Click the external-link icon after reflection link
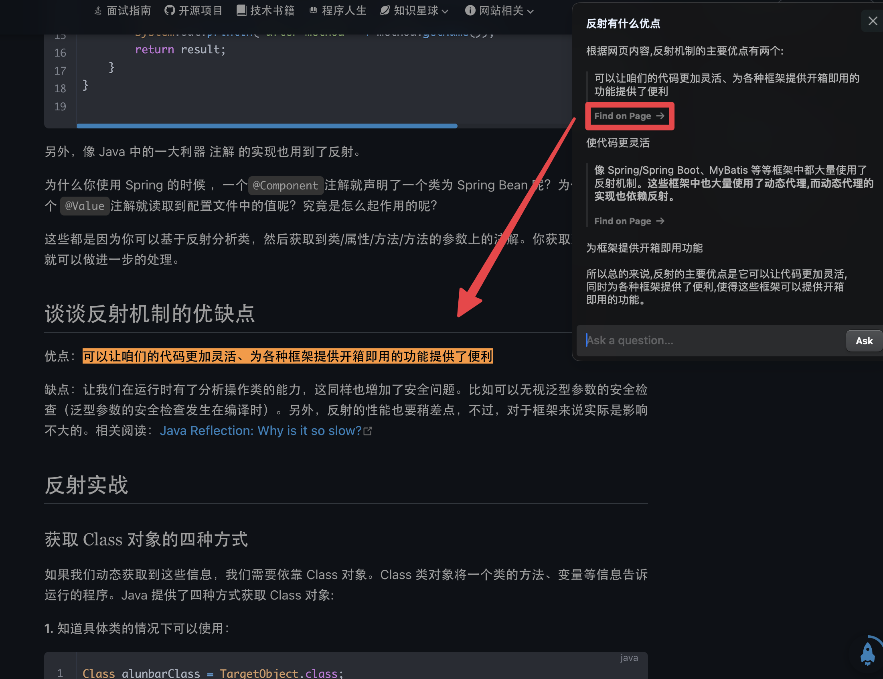 pos(368,431)
